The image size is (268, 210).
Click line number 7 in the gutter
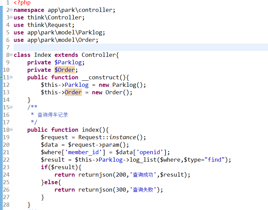7,48
